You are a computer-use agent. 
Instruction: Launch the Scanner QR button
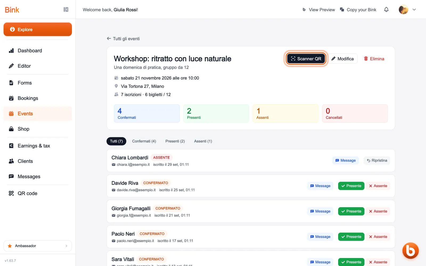pyautogui.click(x=306, y=59)
